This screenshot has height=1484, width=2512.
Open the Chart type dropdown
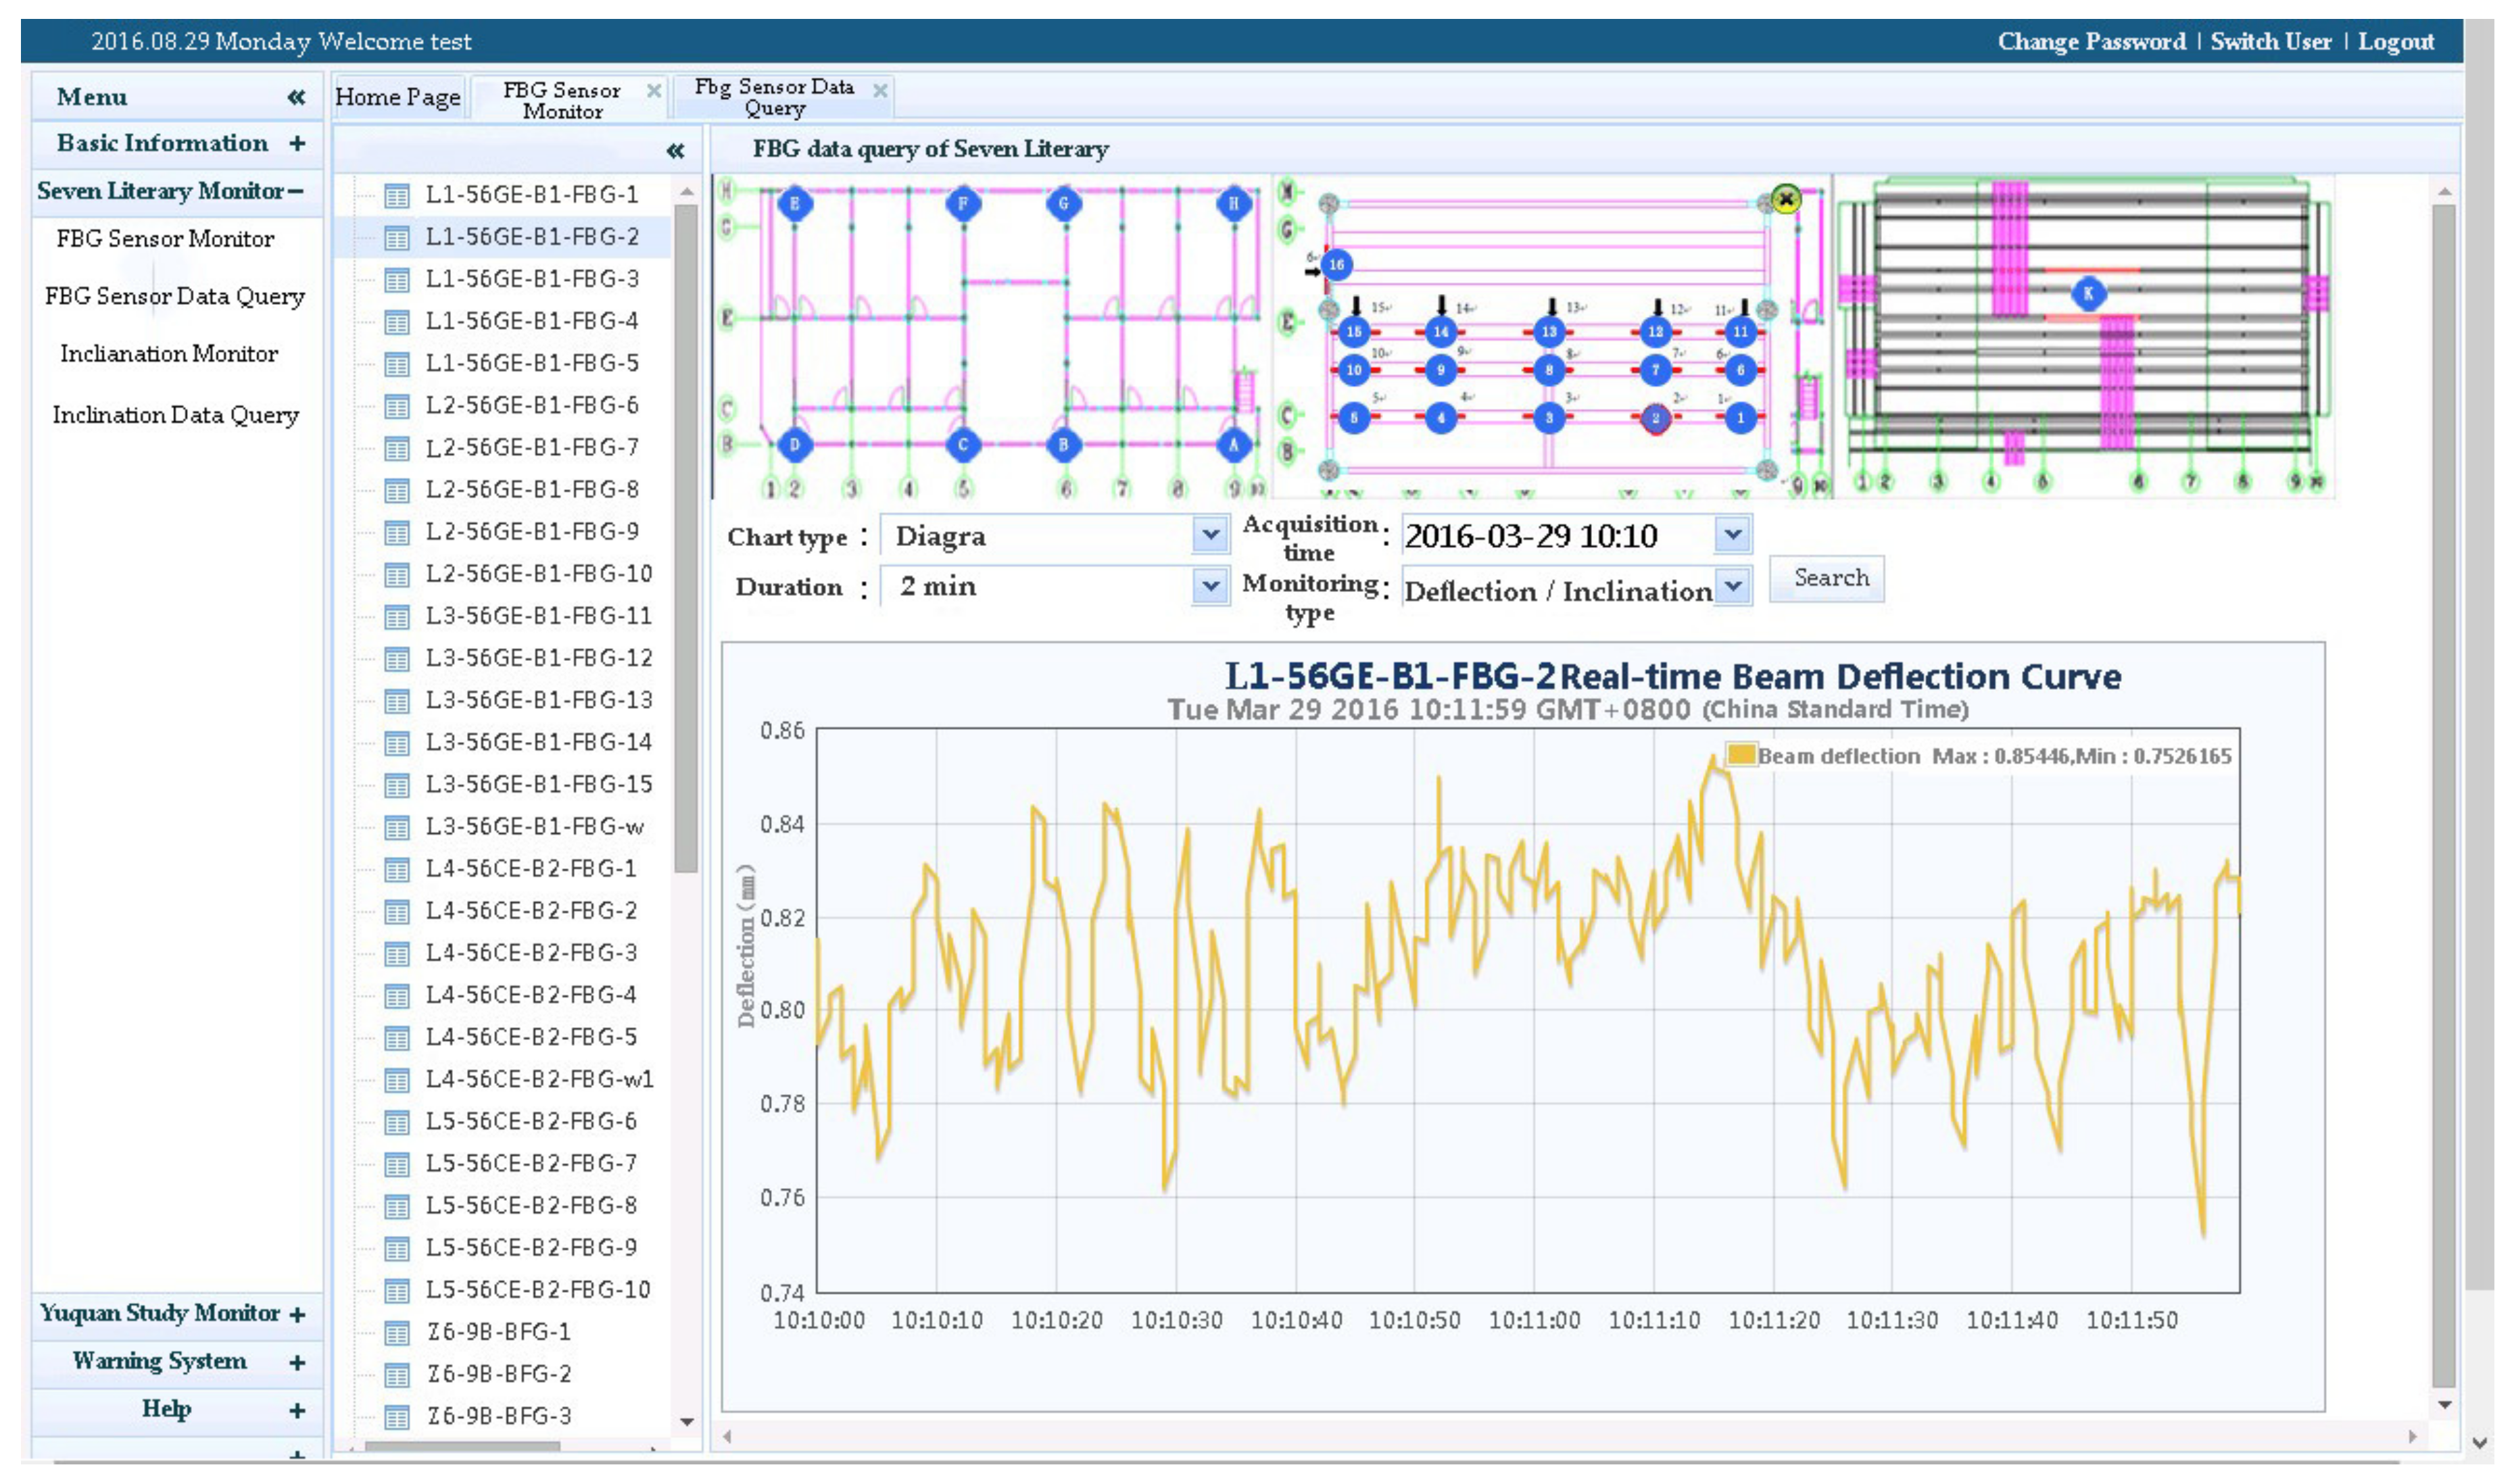click(1210, 536)
